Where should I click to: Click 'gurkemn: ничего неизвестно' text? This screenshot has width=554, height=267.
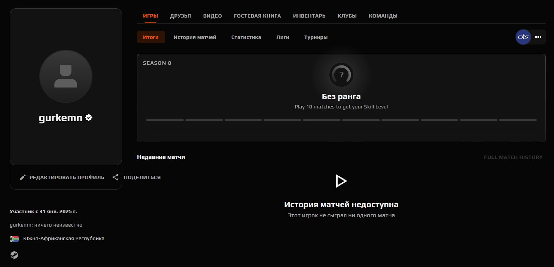pos(46,225)
